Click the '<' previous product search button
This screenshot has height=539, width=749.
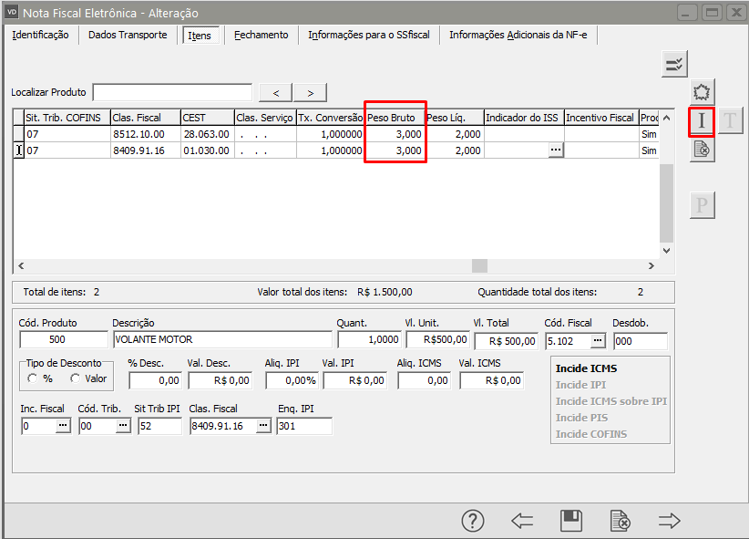coord(275,92)
